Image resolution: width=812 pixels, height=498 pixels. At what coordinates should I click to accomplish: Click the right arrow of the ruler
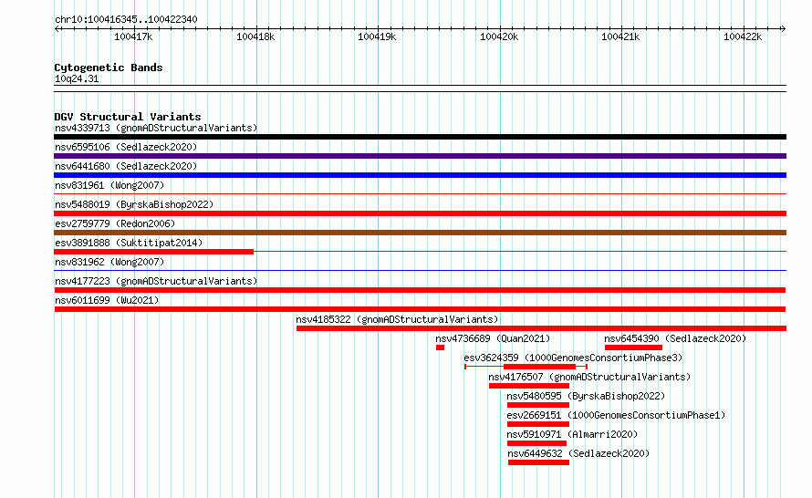[784, 28]
